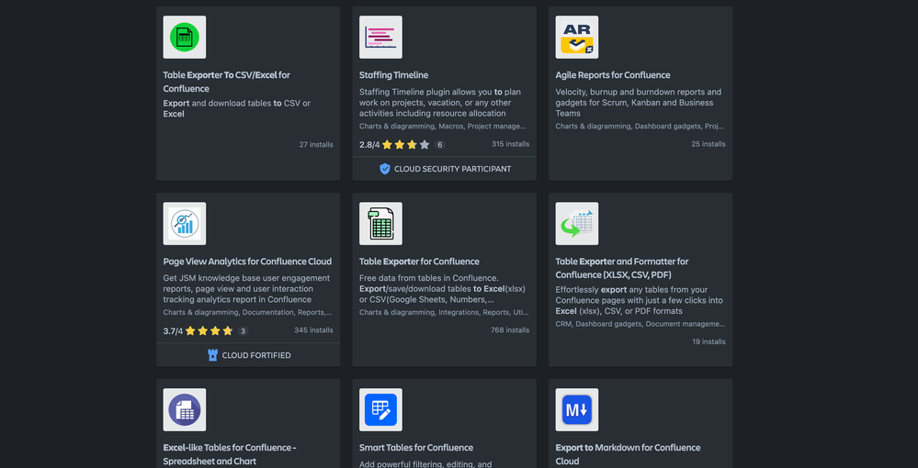Click the Staffing Timeline app icon

click(x=380, y=37)
